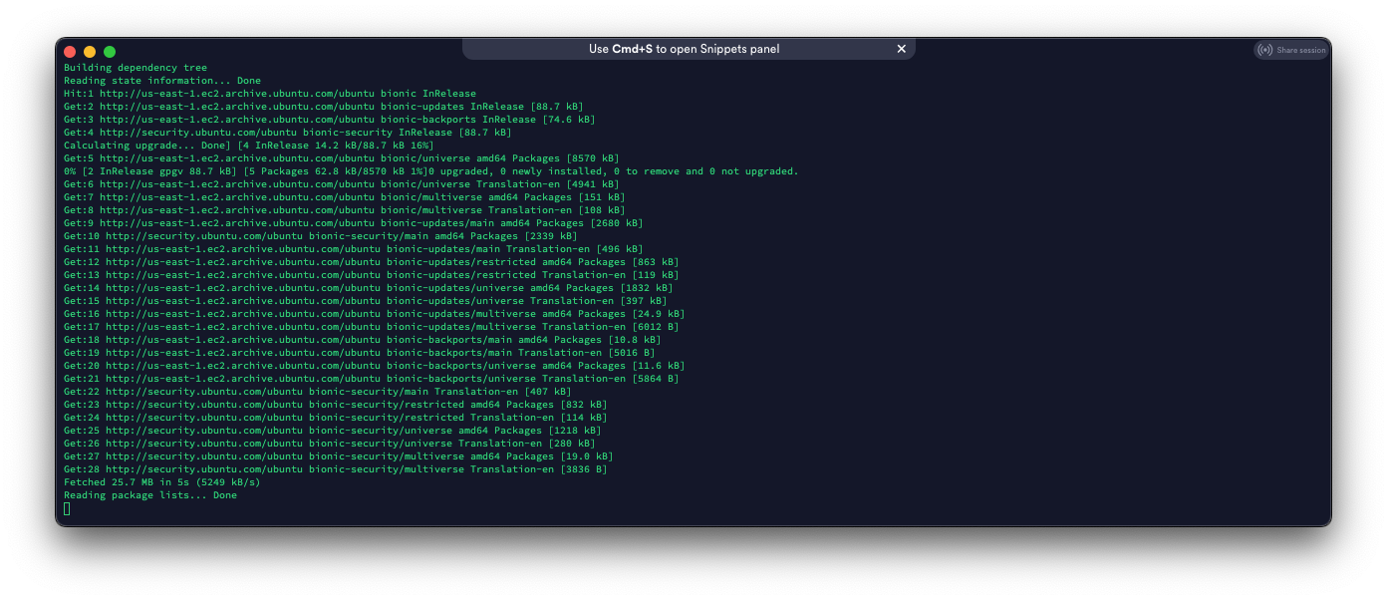Select the Get:26 security/universe Translation-en line
This screenshot has height=600, width=1387.
[330, 444]
